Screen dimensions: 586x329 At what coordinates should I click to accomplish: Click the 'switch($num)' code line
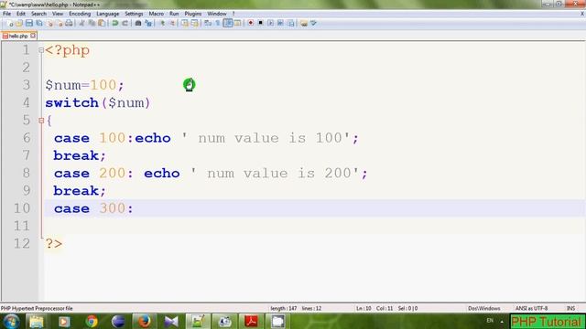[98, 102]
